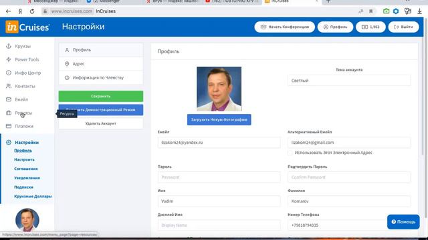Click the Номер Телефона field
The image size is (428, 240).
[x=349, y=225]
